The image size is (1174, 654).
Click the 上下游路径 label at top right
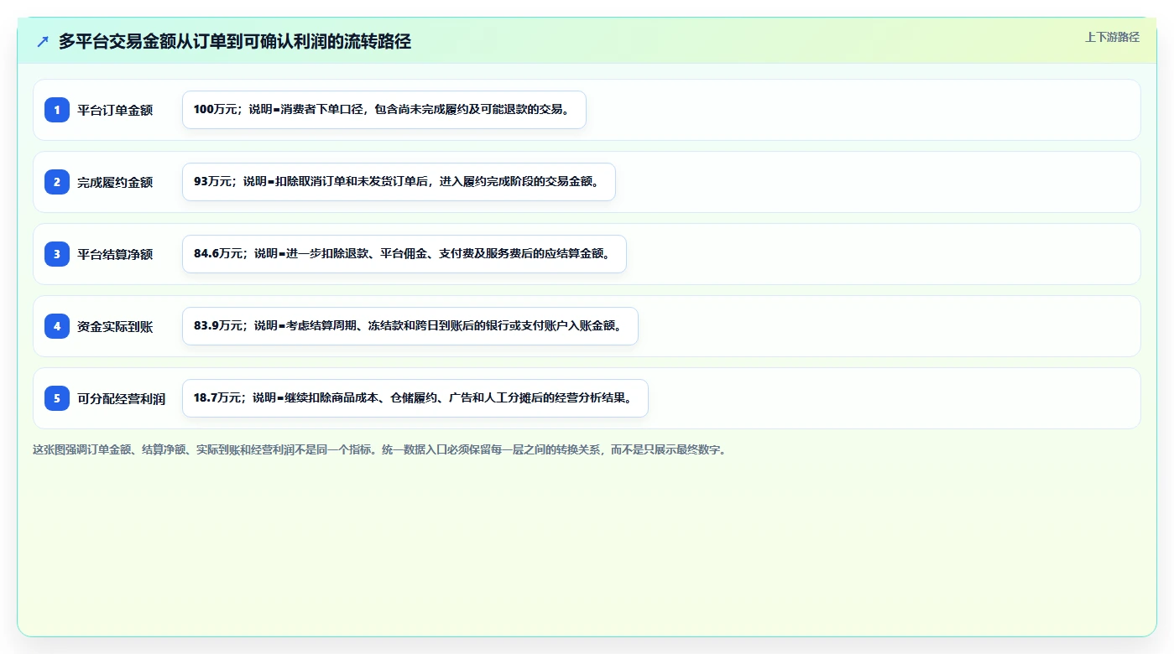pyautogui.click(x=1112, y=37)
